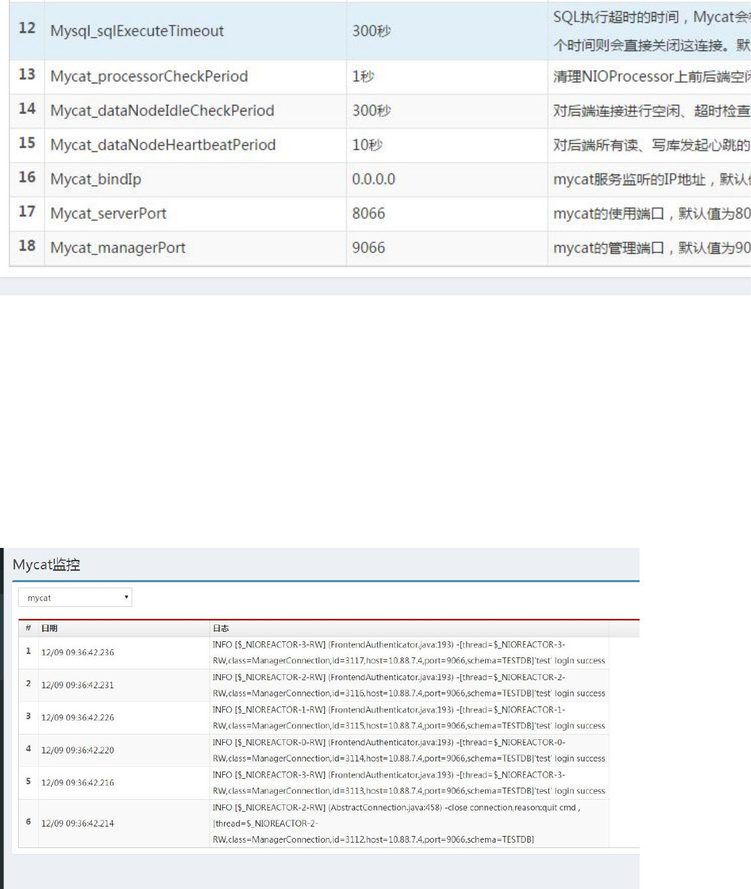Click the # column header in log table
This screenshot has height=889, width=751.
28,628
